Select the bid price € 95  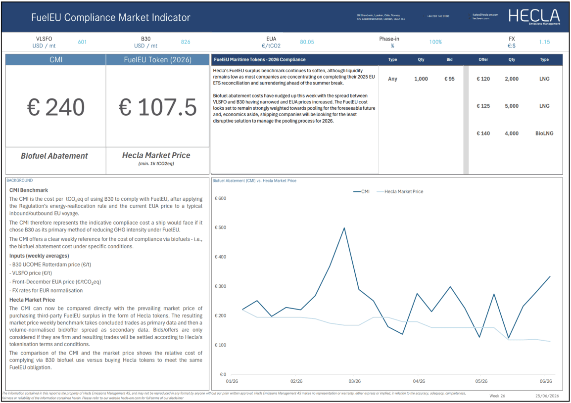449,79
